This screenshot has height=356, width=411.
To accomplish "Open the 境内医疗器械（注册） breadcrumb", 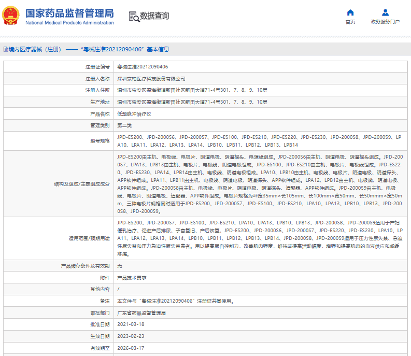I will pyautogui.click(x=35, y=49).
